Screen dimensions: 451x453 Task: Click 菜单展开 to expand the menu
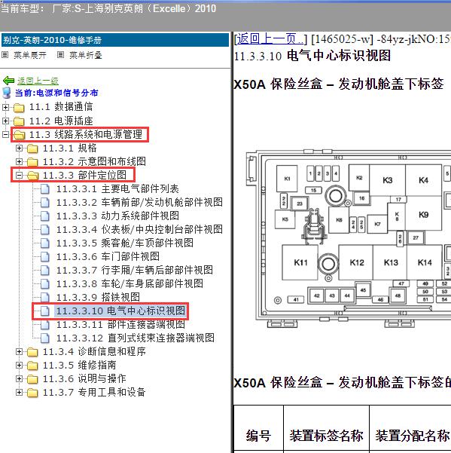30,55
